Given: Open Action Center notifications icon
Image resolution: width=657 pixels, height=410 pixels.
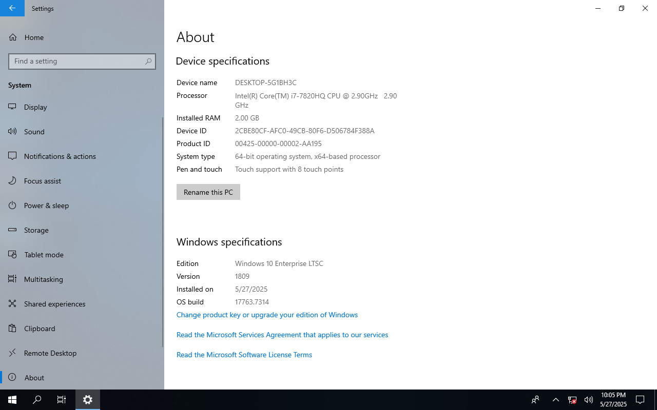Looking at the screenshot, I should tap(640, 400).
